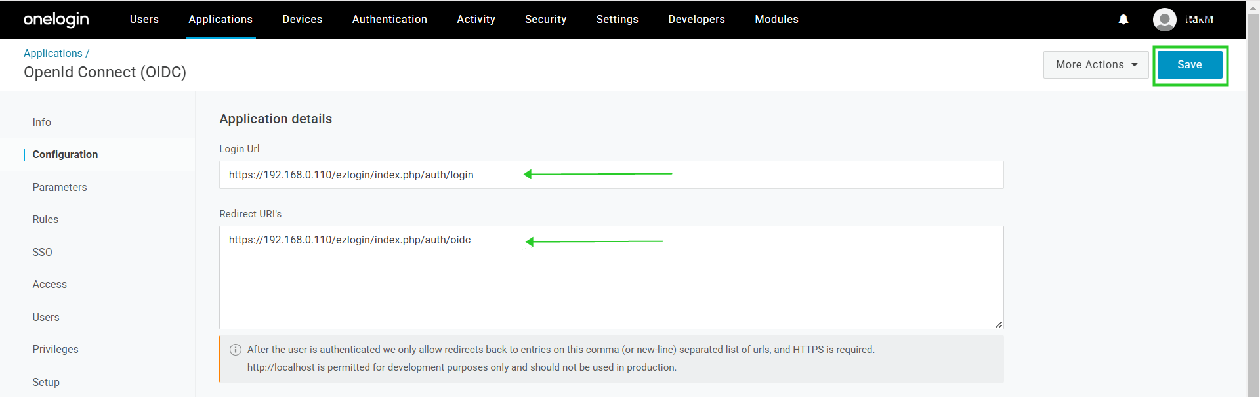Select the Setup sidebar tab
This screenshot has width=1260, height=397.
coord(46,383)
